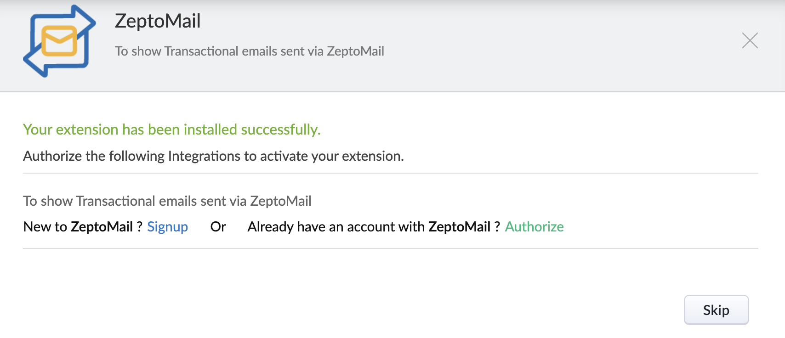This screenshot has height=338, width=785.
Task: Click the bold ZeptoMail word beside Signup
Action: pyautogui.click(x=102, y=227)
